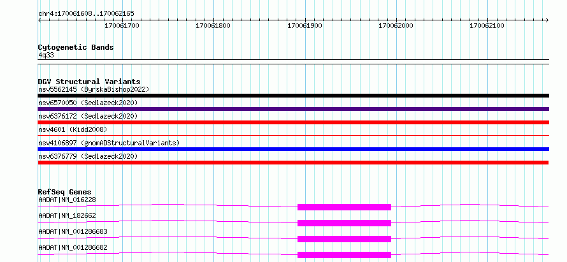
Task: Select the red nsv6376779 variant bar
Action: coord(293,163)
